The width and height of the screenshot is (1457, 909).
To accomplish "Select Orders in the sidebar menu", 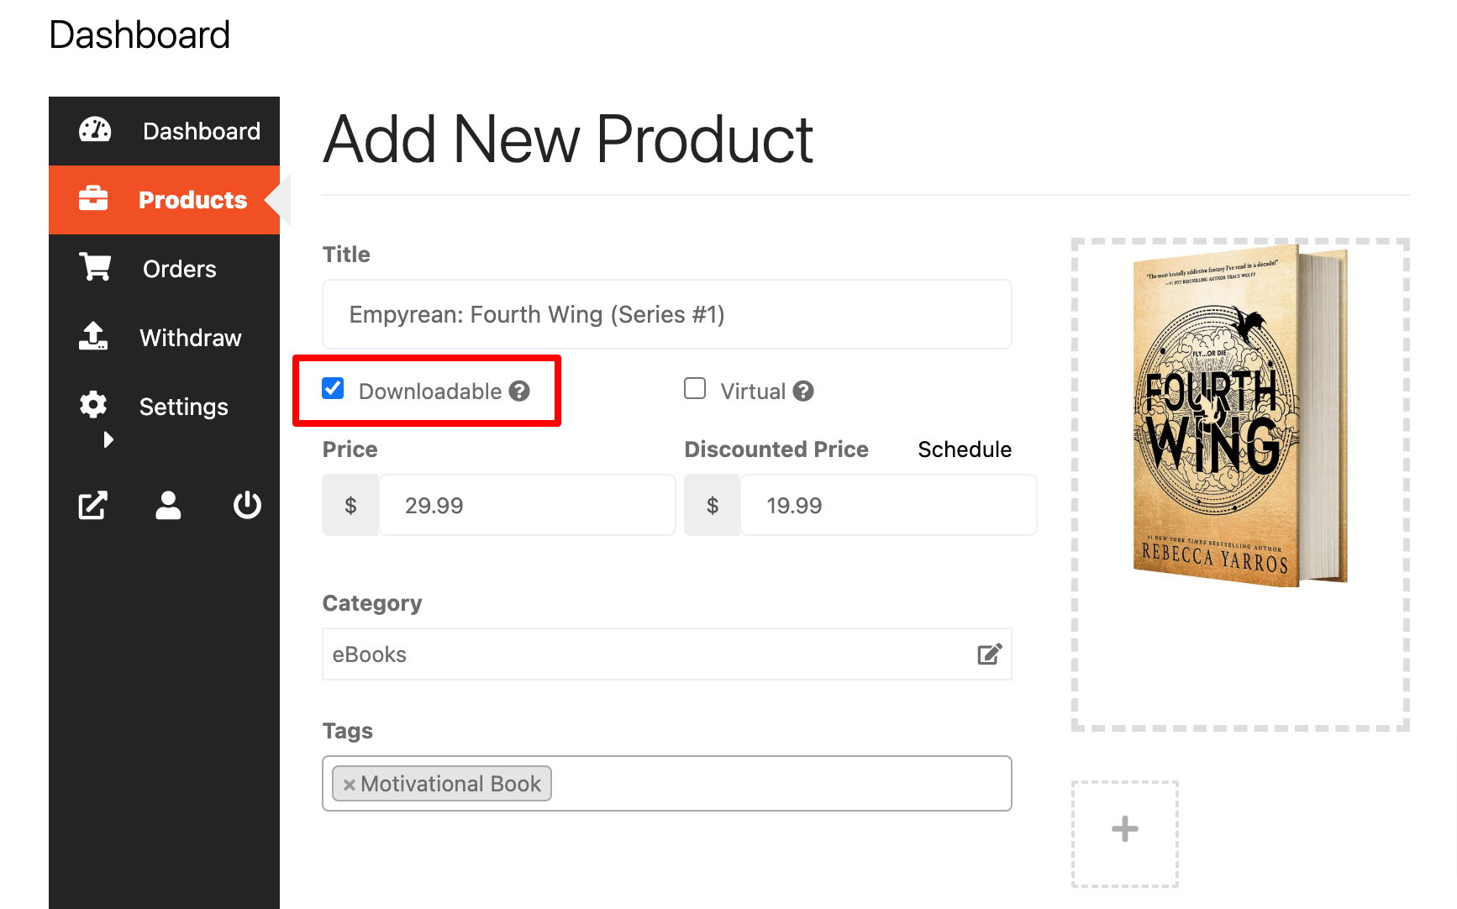I will [179, 268].
